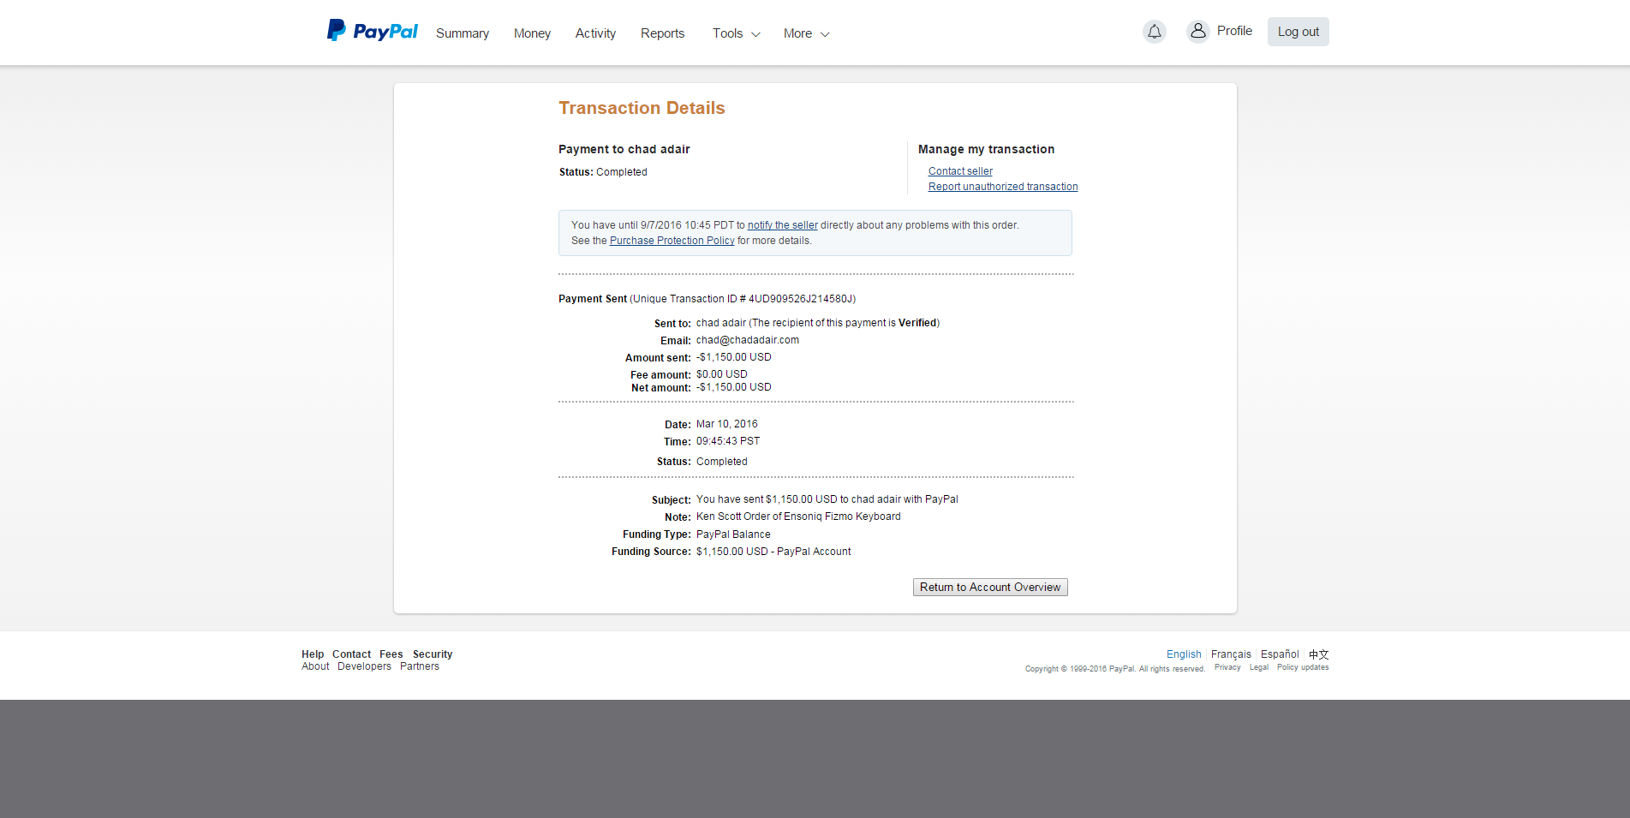
Task: Click the Payment to chad adair heading
Action: pyautogui.click(x=624, y=149)
